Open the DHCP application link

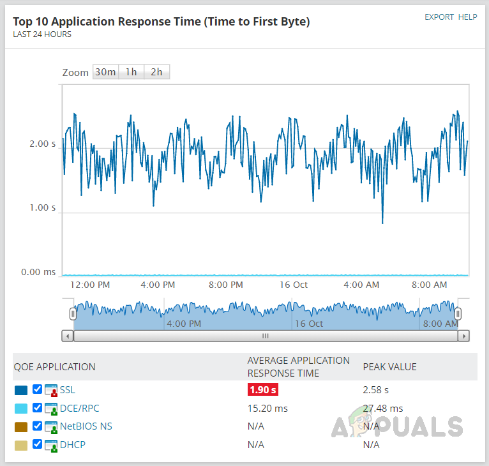coord(73,445)
